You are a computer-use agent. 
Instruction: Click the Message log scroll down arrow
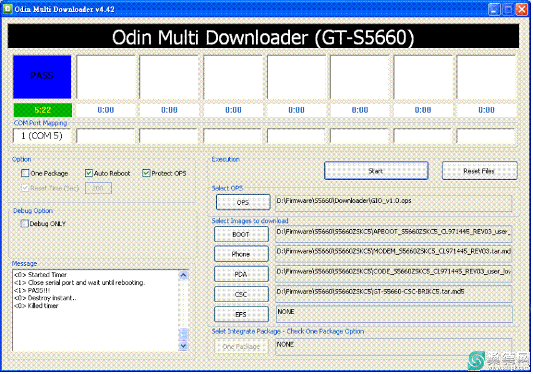point(183,346)
